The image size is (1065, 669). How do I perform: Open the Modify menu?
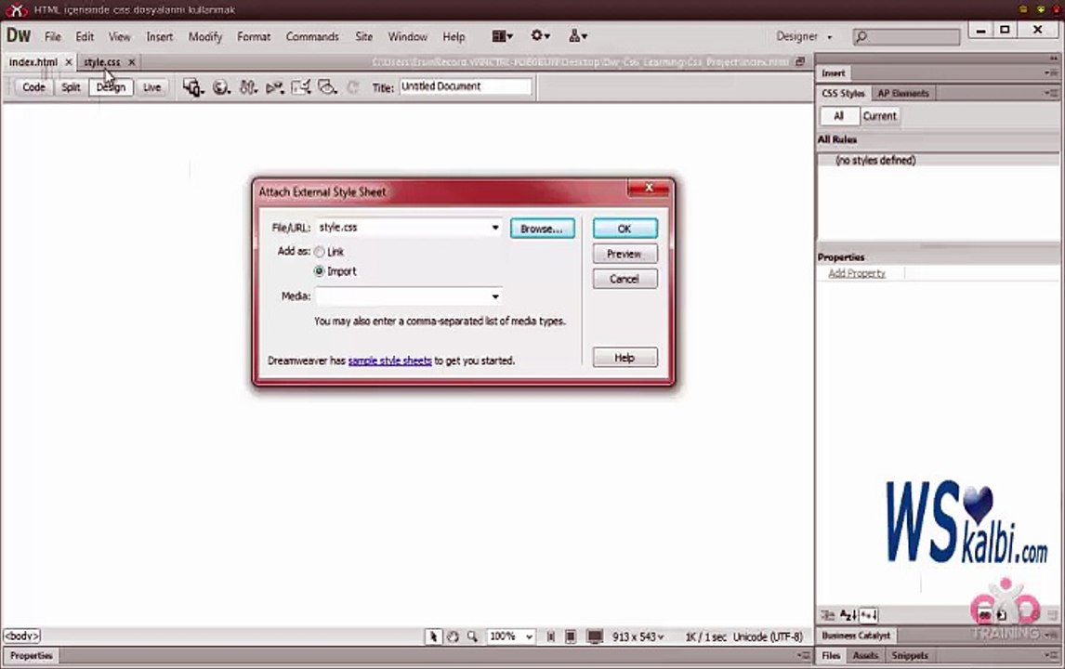(x=205, y=36)
